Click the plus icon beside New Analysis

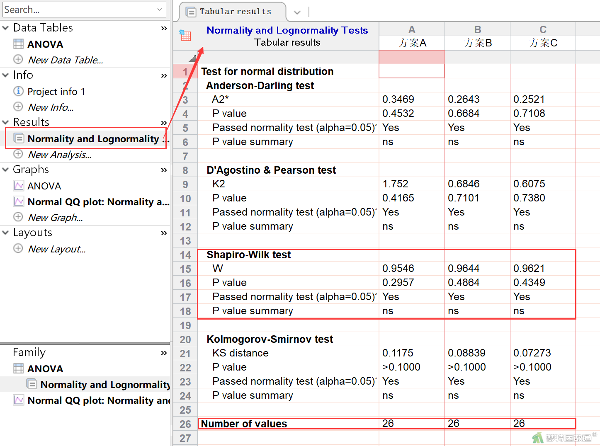click(x=18, y=154)
